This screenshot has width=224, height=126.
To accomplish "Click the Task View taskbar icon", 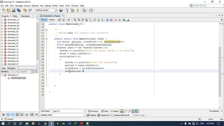I will pos(21,124).
